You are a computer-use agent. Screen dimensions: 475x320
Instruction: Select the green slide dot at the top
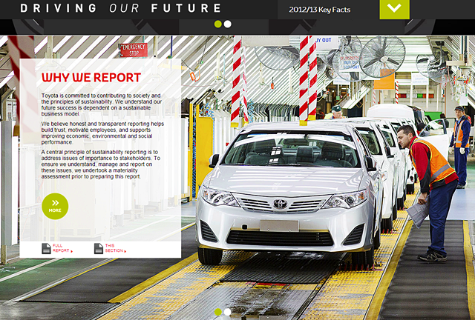[x=218, y=24]
